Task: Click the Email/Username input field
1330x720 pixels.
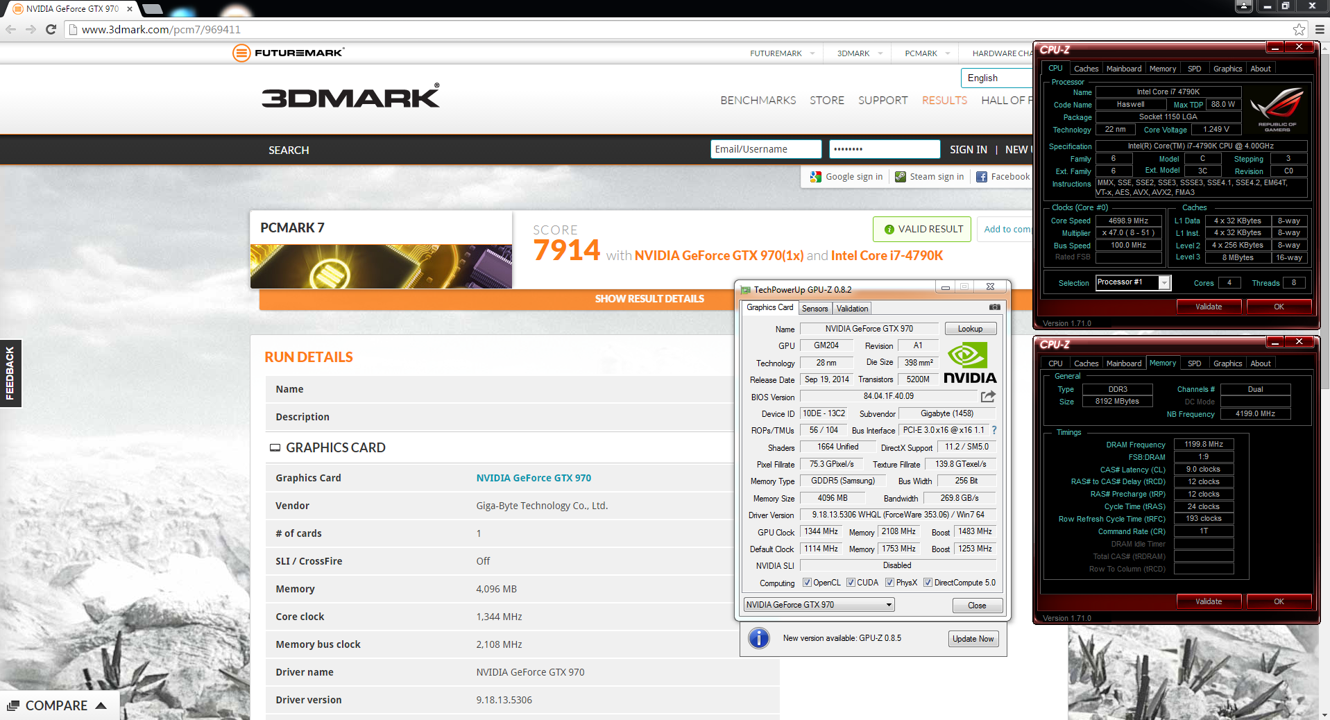Action: (x=766, y=149)
